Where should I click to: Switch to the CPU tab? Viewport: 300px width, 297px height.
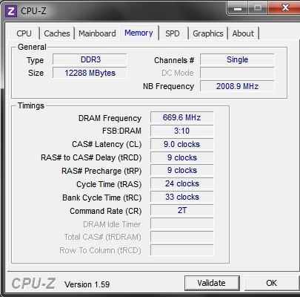(24, 33)
